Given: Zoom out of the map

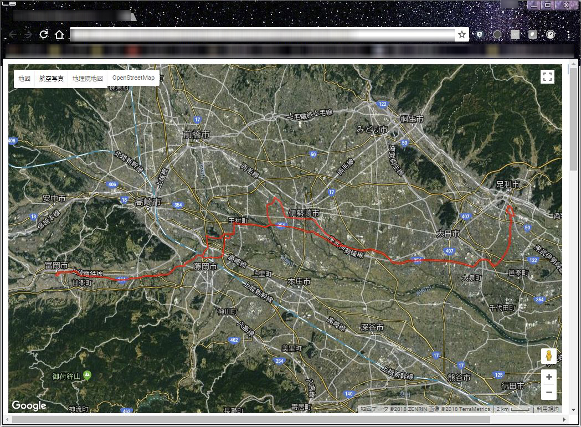Looking at the screenshot, I should 549,392.
